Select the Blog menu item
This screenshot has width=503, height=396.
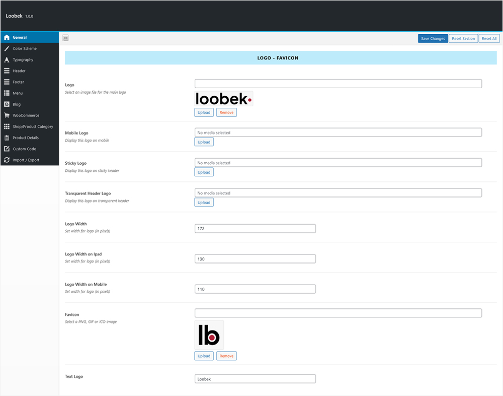coord(30,104)
